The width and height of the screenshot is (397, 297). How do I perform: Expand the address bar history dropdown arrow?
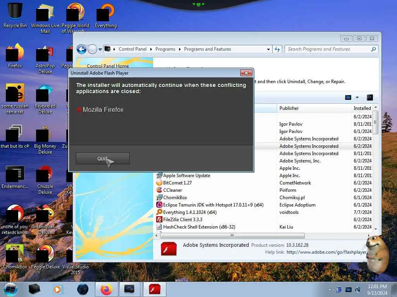click(268, 49)
